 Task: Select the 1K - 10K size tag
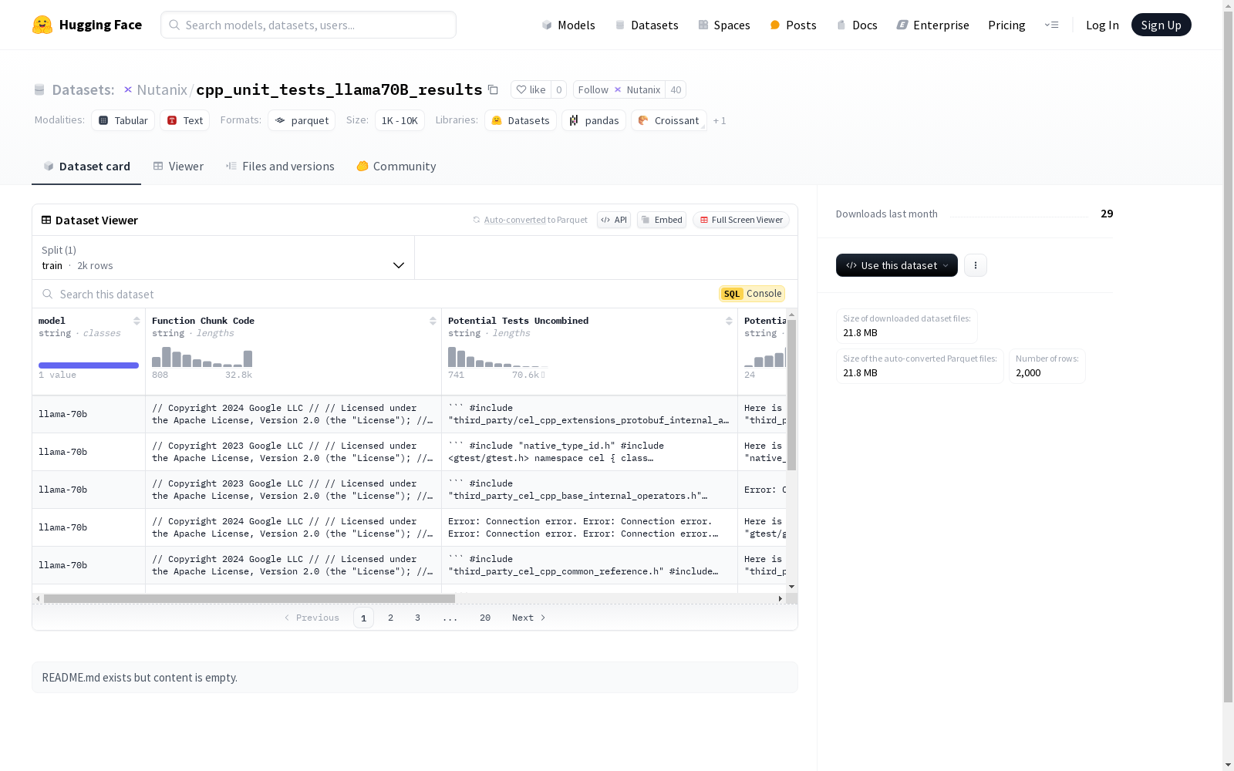tap(400, 120)
